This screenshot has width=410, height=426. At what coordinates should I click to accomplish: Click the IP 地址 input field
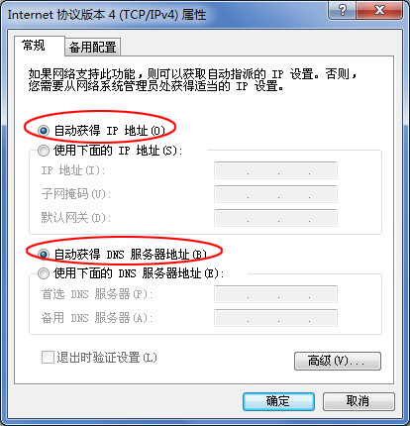275,170
